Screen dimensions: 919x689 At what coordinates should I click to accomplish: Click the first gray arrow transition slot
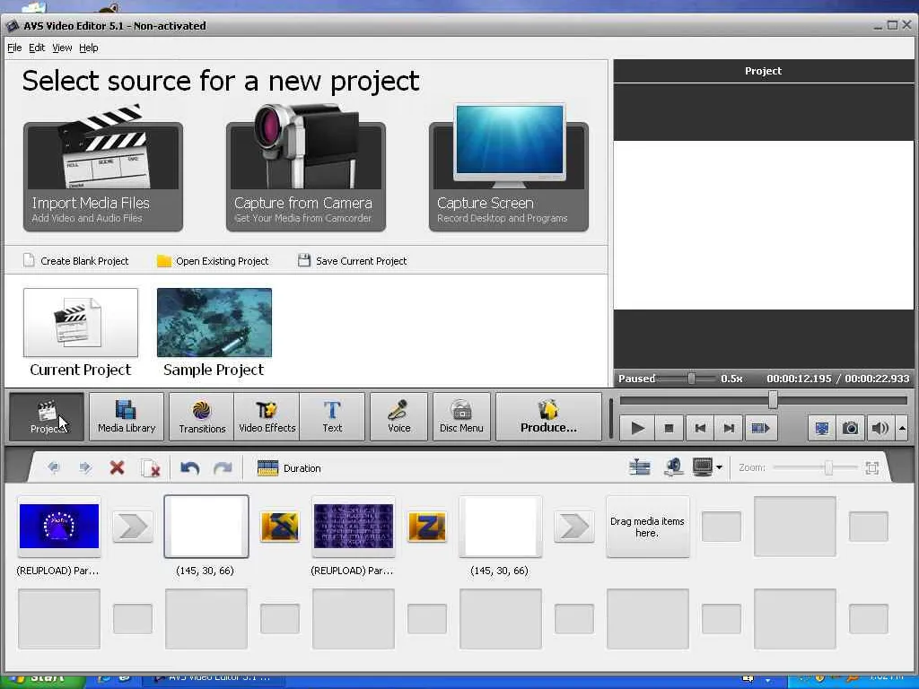[133, 526]
